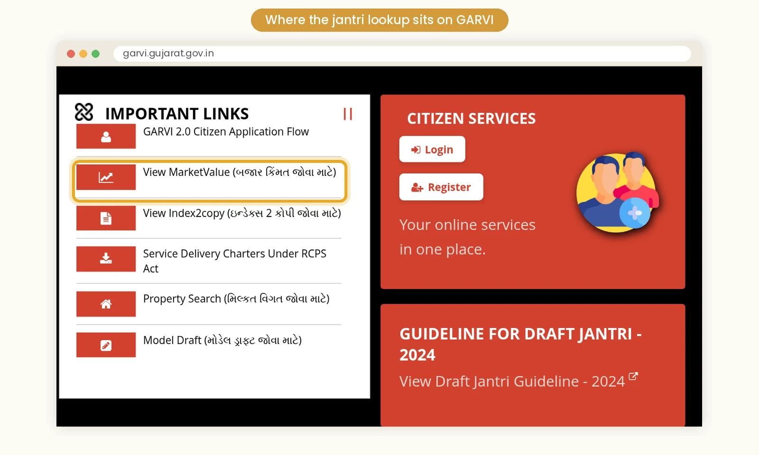Click the pencil icon for Model Draft
Screen dimensions: 759x455
106,345
